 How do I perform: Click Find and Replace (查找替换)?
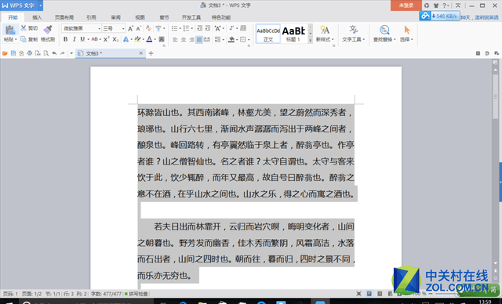click(x=384, y=34)
